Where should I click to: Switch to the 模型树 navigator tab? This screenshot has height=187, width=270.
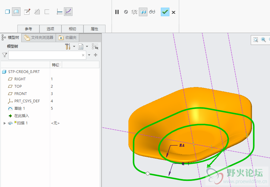(x=11, y=37)
